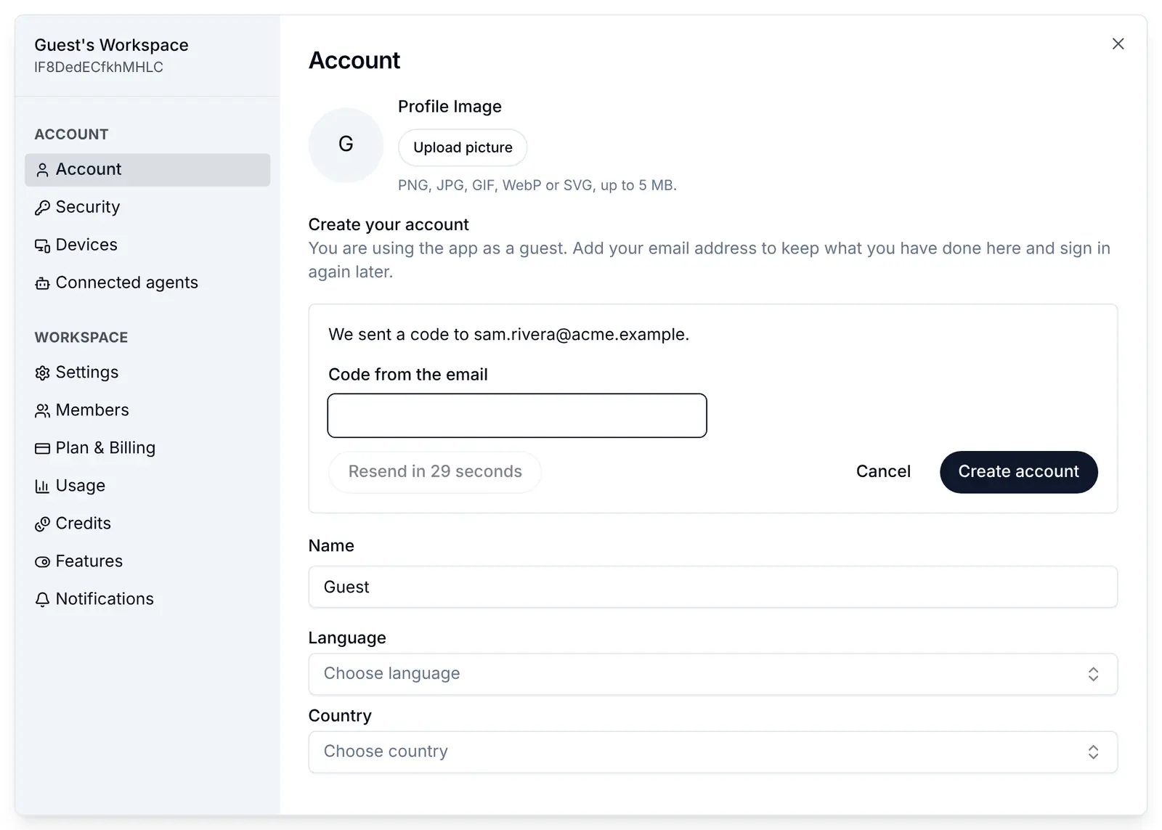Open the Members page label
The width and height of the screenshot is (1162, 830).
click(x=92, y=410)
